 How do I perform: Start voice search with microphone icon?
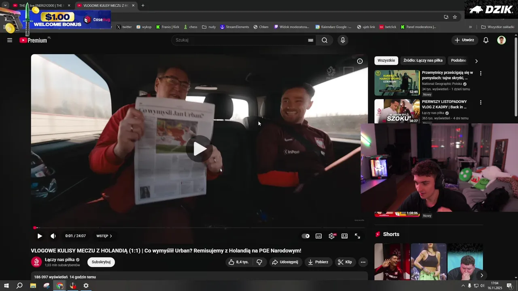pyautogui.click(x=343, y=40)
